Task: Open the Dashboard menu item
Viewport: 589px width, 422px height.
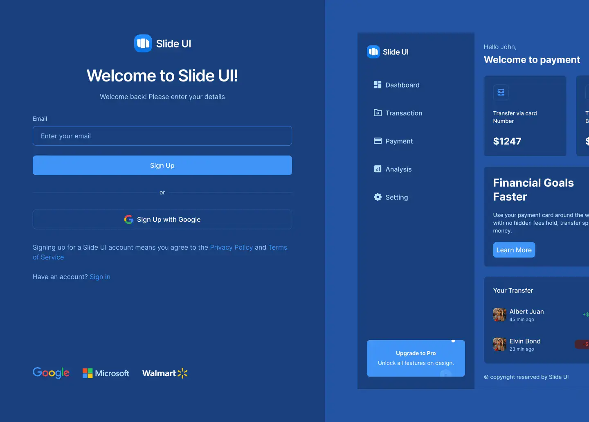Action: (x=397, y=85)
